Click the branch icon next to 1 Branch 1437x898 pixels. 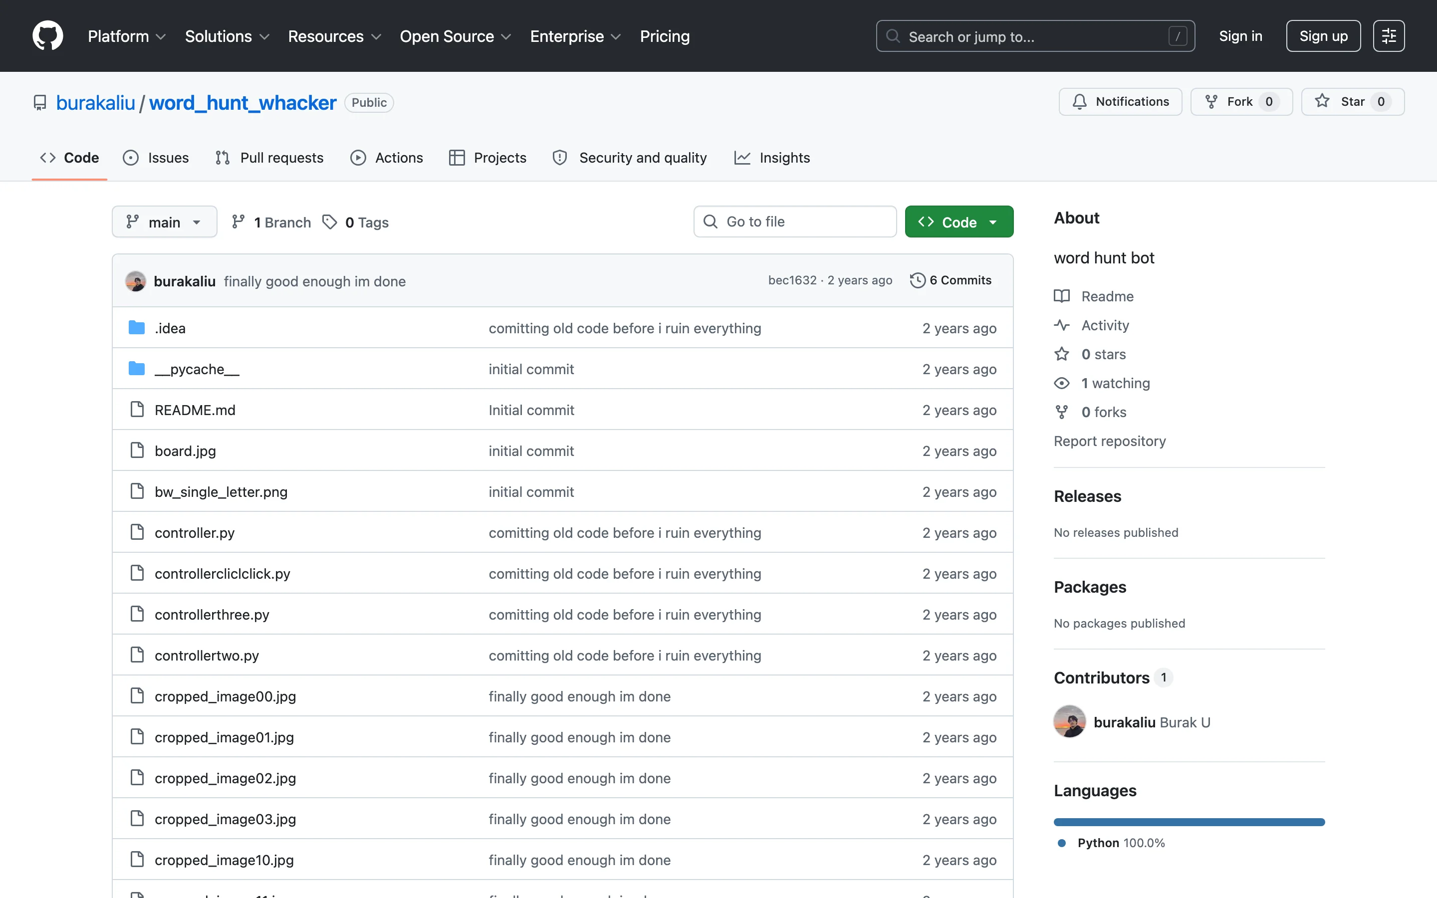point(238,222)
